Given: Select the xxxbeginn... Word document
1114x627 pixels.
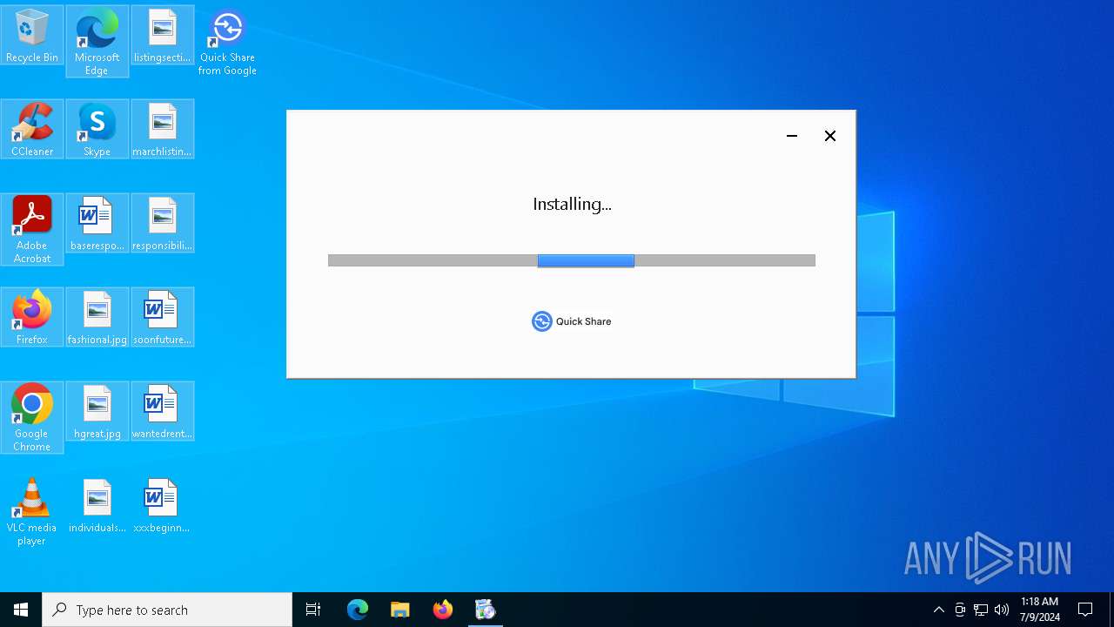Looking at the screenshot, I should pyautogui.click(x=162, y=505).
